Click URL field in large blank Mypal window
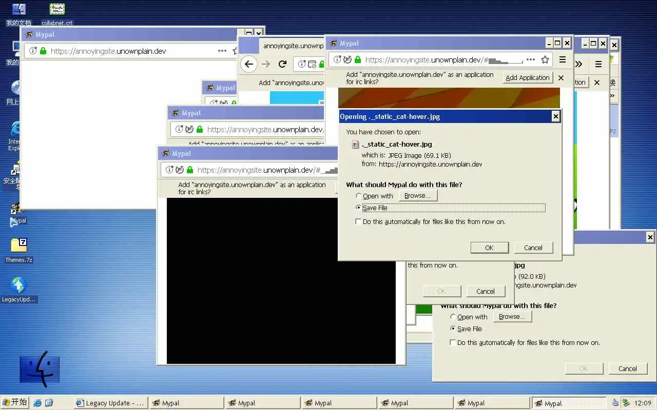Viewport: 657px width, 410px height. pyautogui.click(x=131, y=51)
